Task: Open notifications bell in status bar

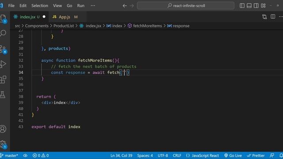Action: coord(281,155)
